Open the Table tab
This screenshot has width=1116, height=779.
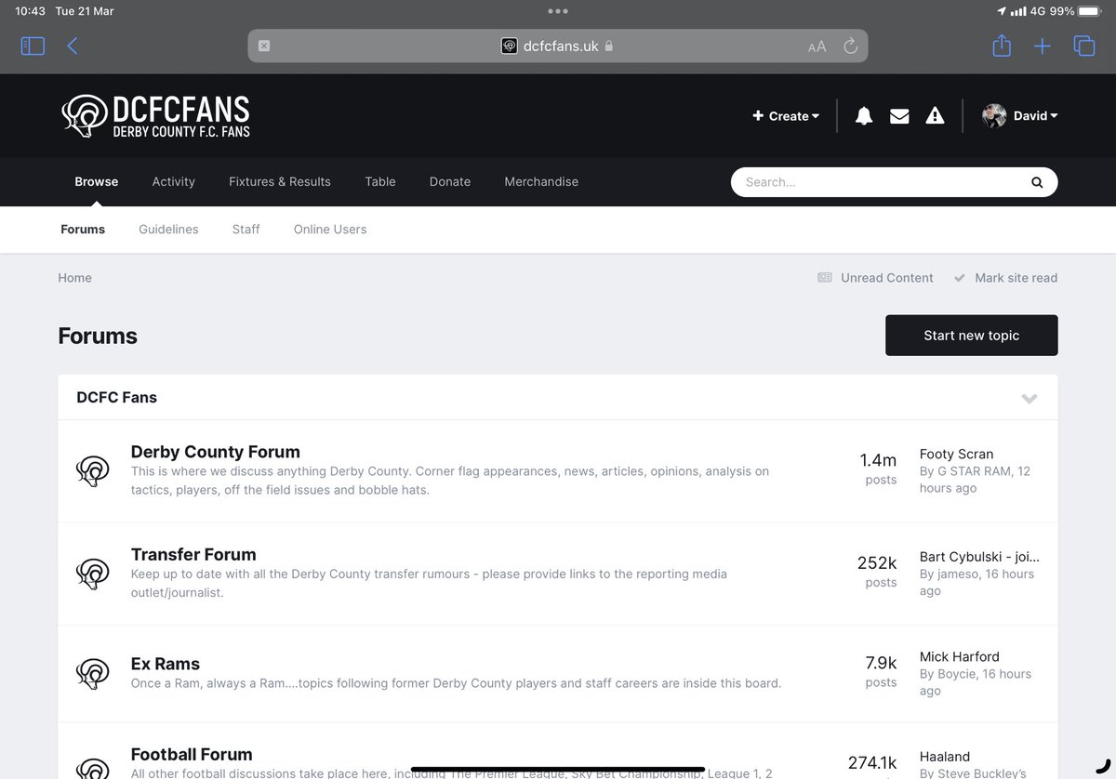380,181
